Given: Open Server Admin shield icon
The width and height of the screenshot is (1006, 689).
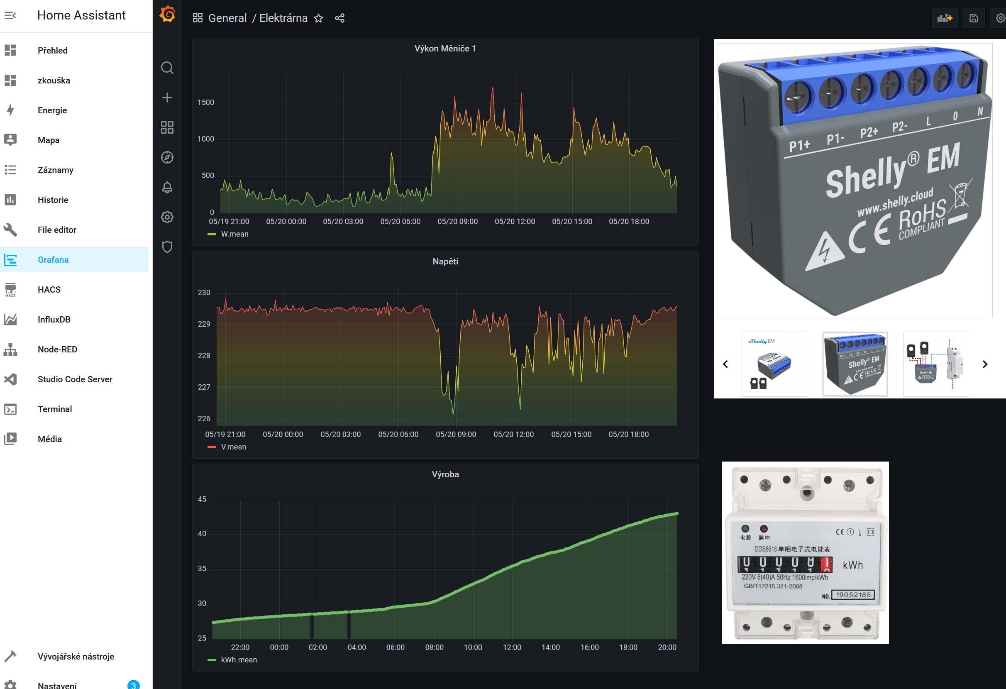Looking at the screenshot, I should 167,247.
